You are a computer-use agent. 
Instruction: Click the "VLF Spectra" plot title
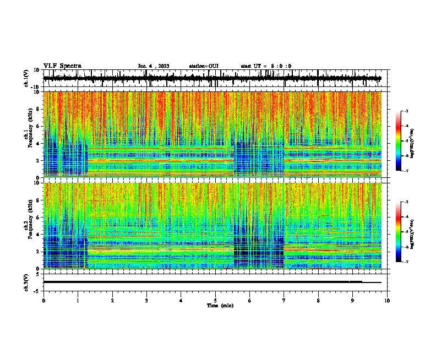click(x=62, y=66)
